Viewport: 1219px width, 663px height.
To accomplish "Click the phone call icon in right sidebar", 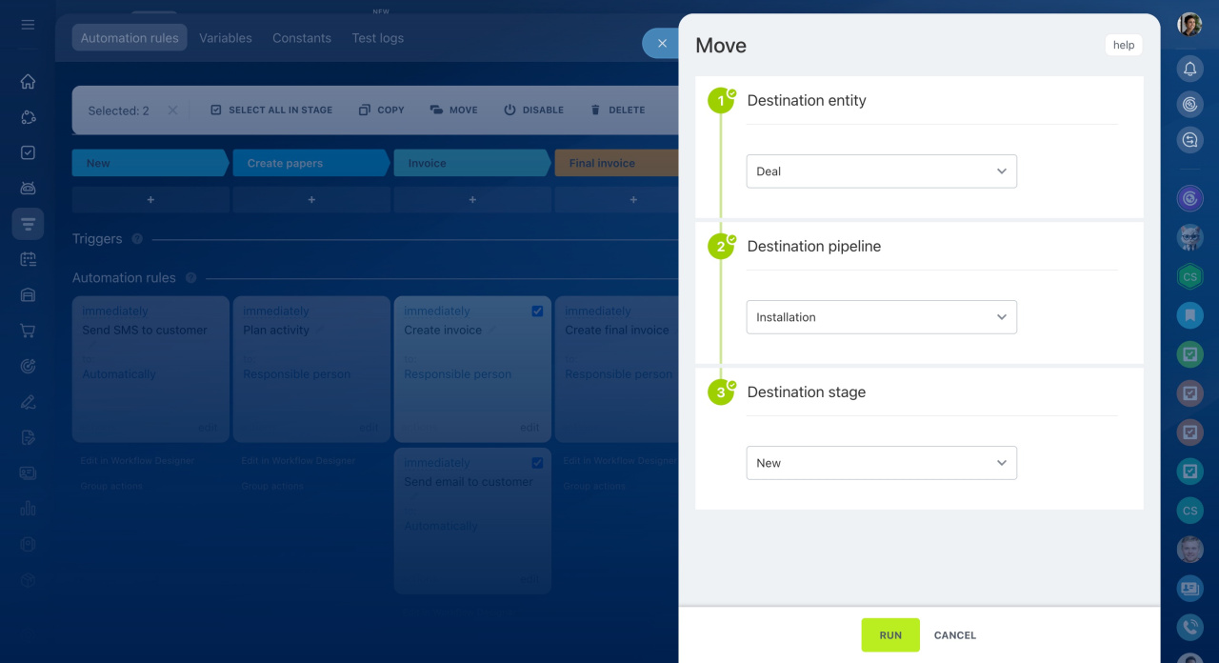I will [1189, 626].
